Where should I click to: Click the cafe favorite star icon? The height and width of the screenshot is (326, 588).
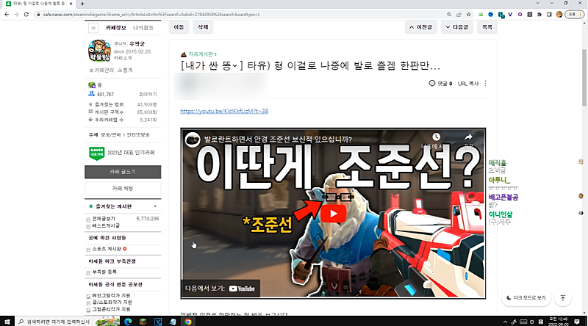[93, 28]
